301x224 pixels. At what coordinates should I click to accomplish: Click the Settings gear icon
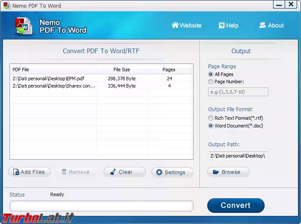(159, 173)
